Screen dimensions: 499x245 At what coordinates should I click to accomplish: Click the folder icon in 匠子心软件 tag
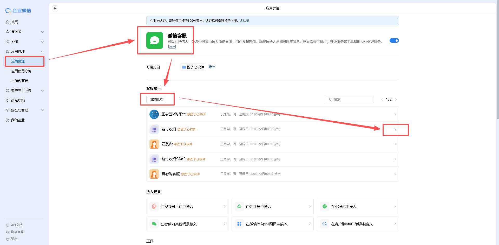tap(184, 67)
